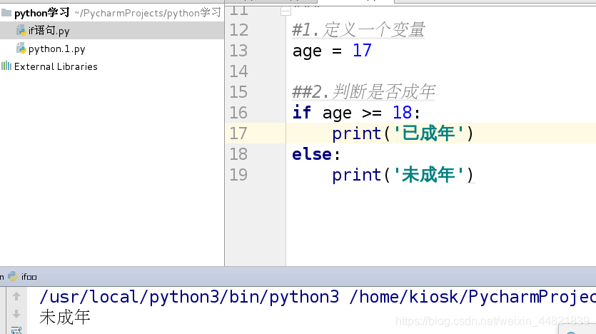This screenshot has height=334, width=596.
Task: Click the down arrow in run console
Action: [x=16, y=314]
